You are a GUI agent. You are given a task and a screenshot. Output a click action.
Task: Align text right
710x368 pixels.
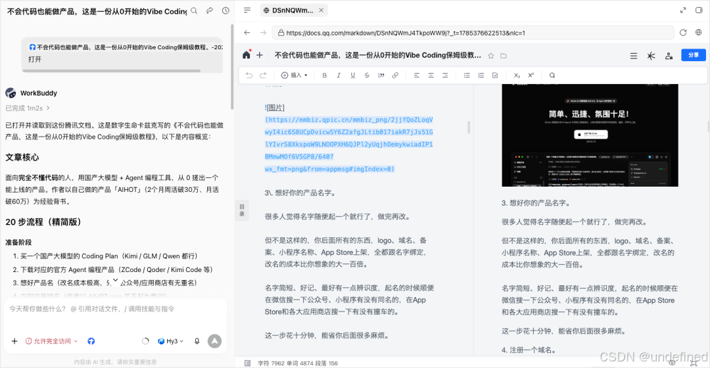445,75
